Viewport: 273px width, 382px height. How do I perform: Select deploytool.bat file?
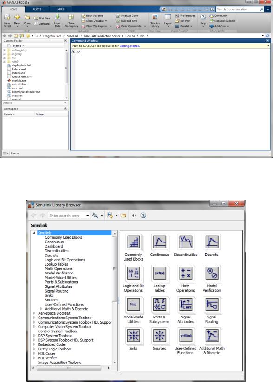point(19,65)
